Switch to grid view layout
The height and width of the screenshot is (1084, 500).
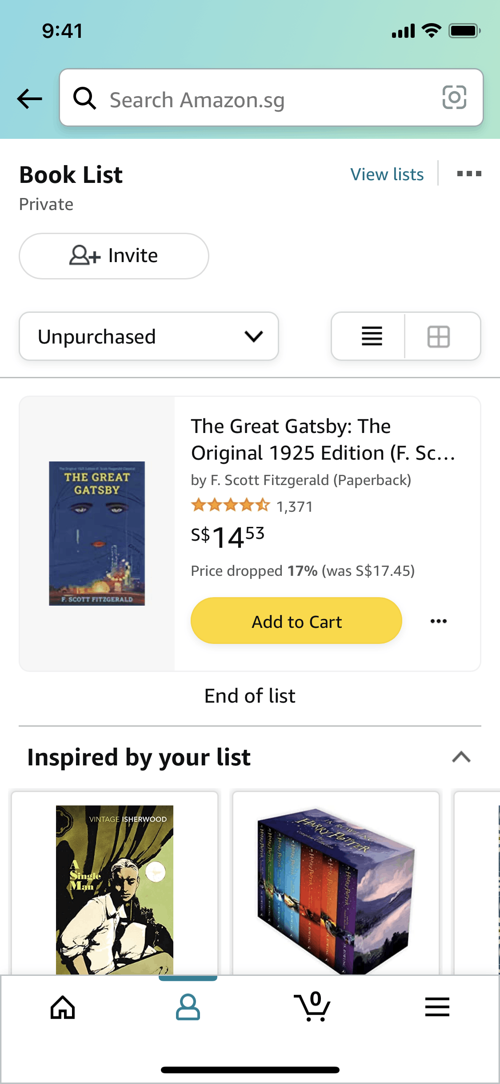439,336
